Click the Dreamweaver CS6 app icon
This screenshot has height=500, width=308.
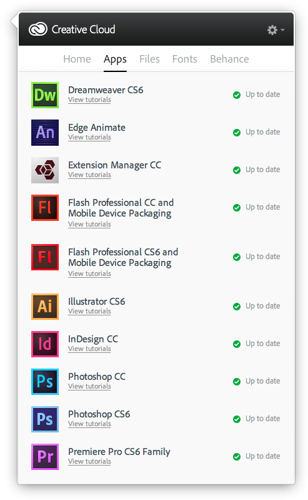coord(45,95)
